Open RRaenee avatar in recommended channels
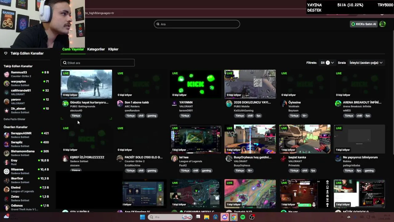 click(x=6, y=171)
